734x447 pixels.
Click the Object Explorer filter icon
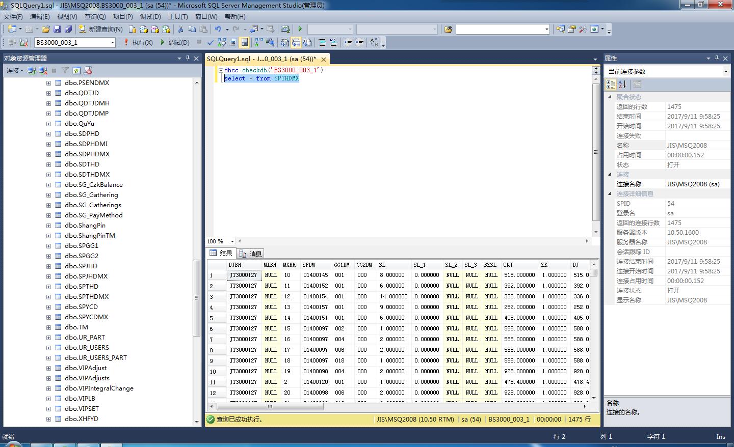[x=65, y=70]
